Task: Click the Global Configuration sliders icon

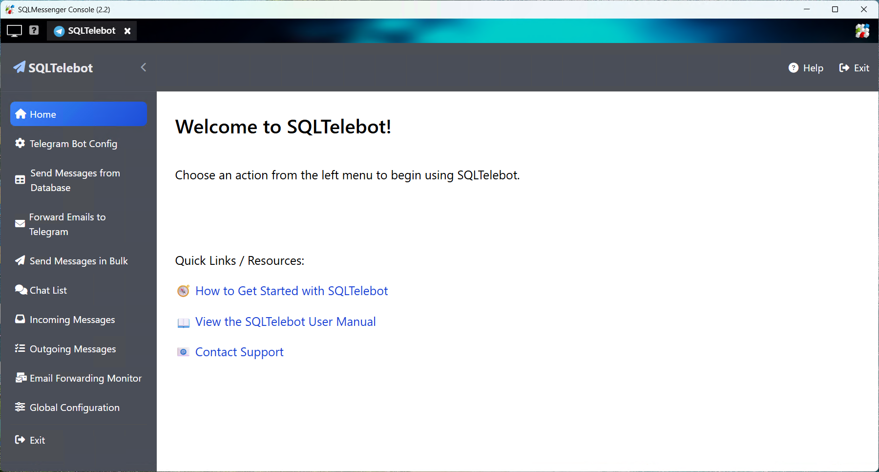Action: click(x=20, y=407)
